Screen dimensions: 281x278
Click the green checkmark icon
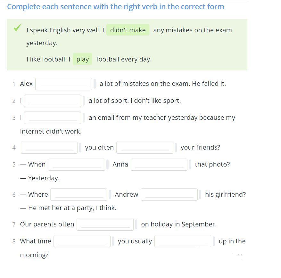click(17, 28)
